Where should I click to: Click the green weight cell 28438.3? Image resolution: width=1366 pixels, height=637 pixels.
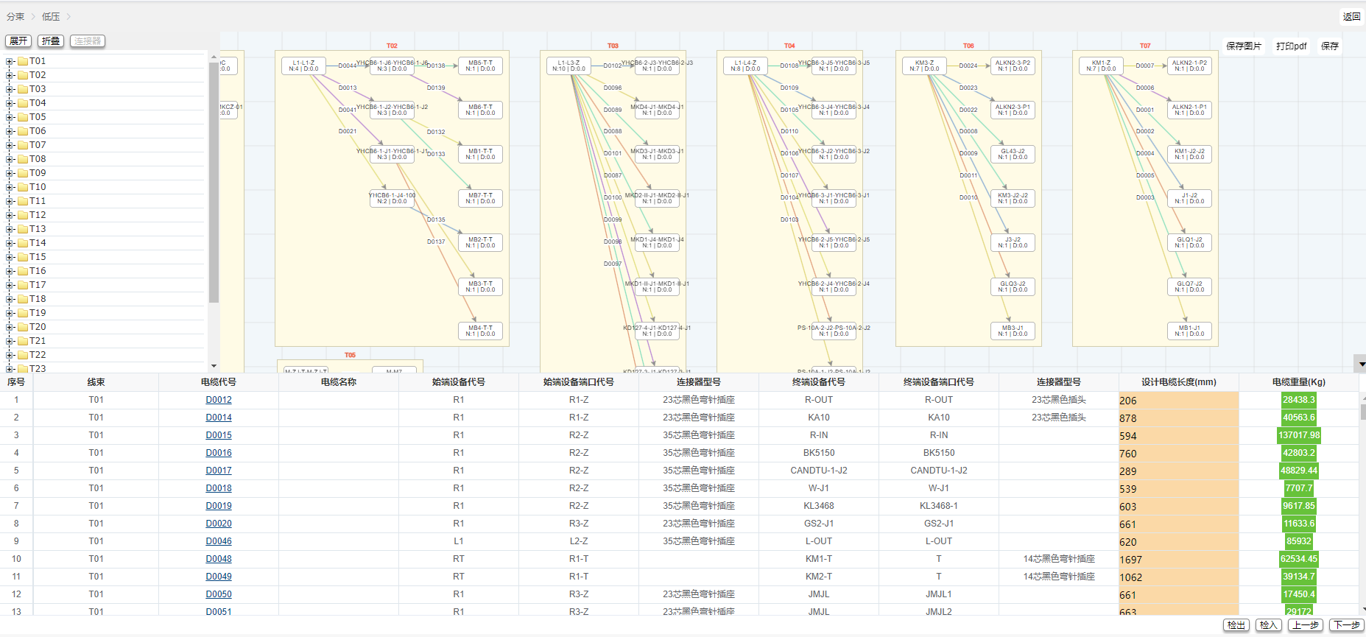pos(1298,400)
